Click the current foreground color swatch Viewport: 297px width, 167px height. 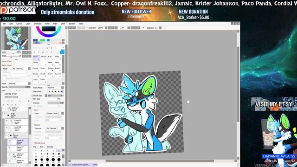pyautogui.click(x=62, y=52)
